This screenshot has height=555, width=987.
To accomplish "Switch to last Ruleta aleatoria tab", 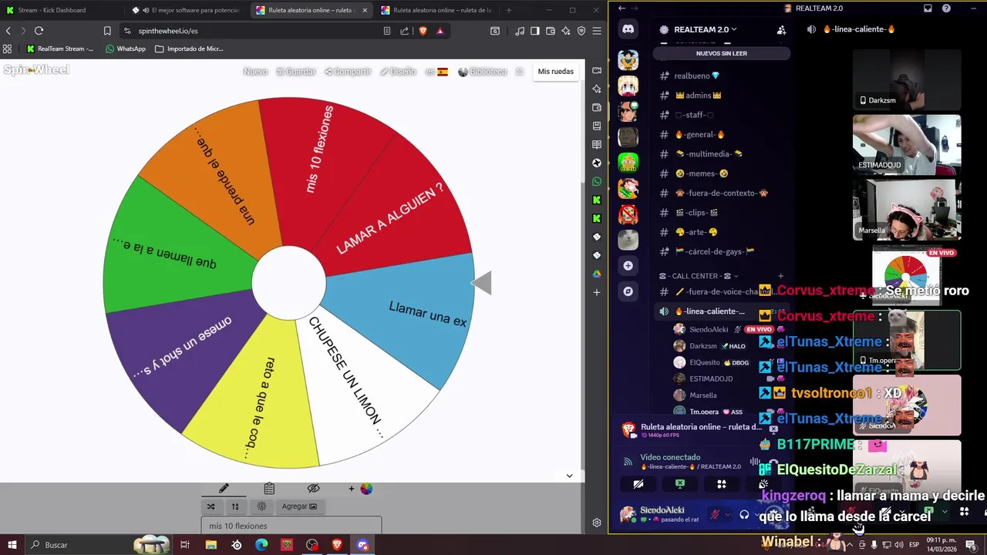I will 436,10.
